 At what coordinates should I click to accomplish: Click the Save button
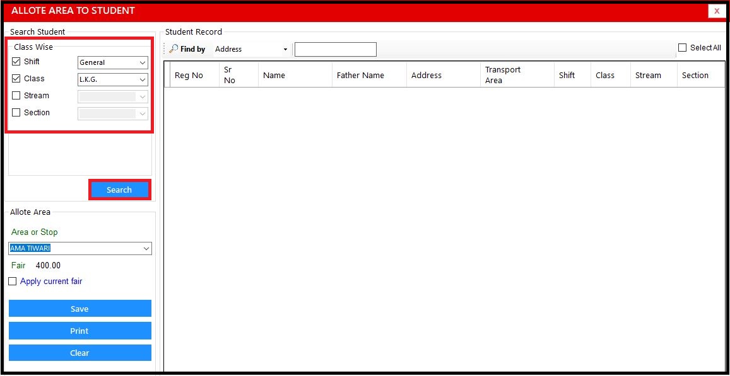tap(80, 309)
